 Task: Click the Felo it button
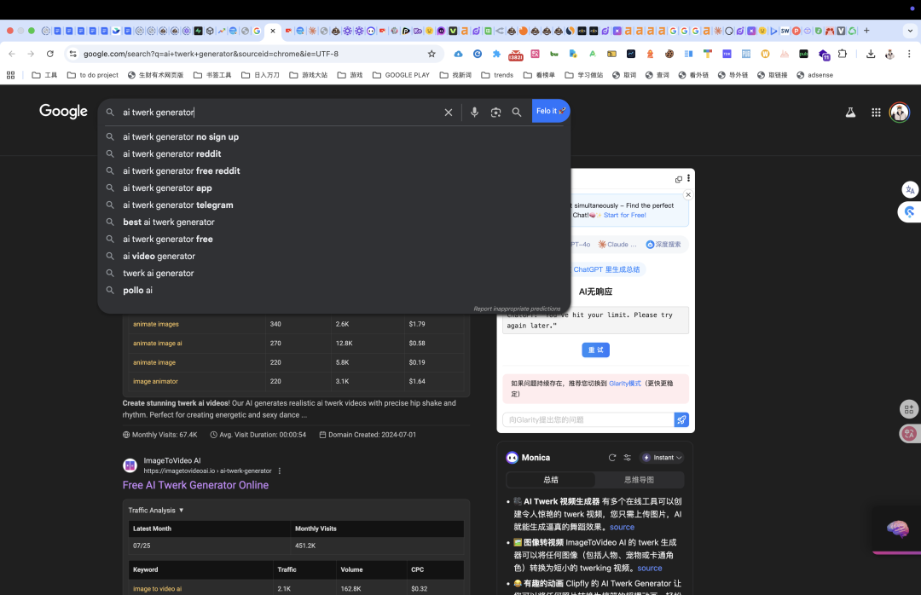550,111
